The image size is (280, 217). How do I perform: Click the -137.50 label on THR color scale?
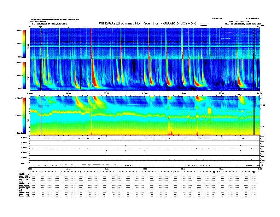click(18, 116)
